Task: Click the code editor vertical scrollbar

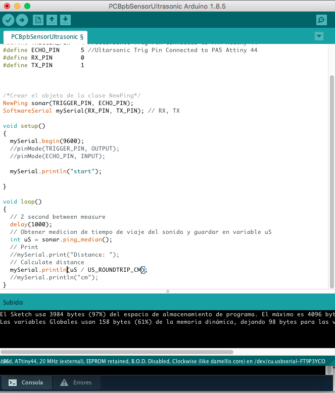Action: [x=332, y=182]
